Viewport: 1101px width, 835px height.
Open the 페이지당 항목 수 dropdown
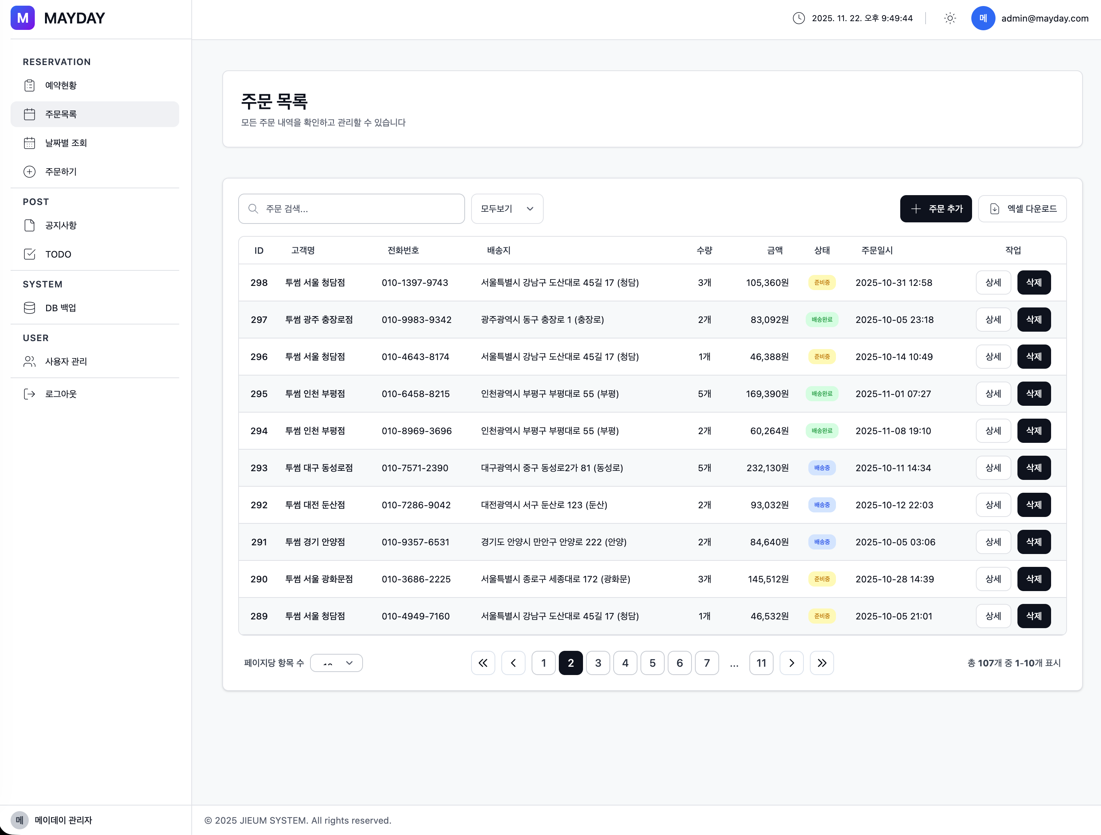coord(336,663)
